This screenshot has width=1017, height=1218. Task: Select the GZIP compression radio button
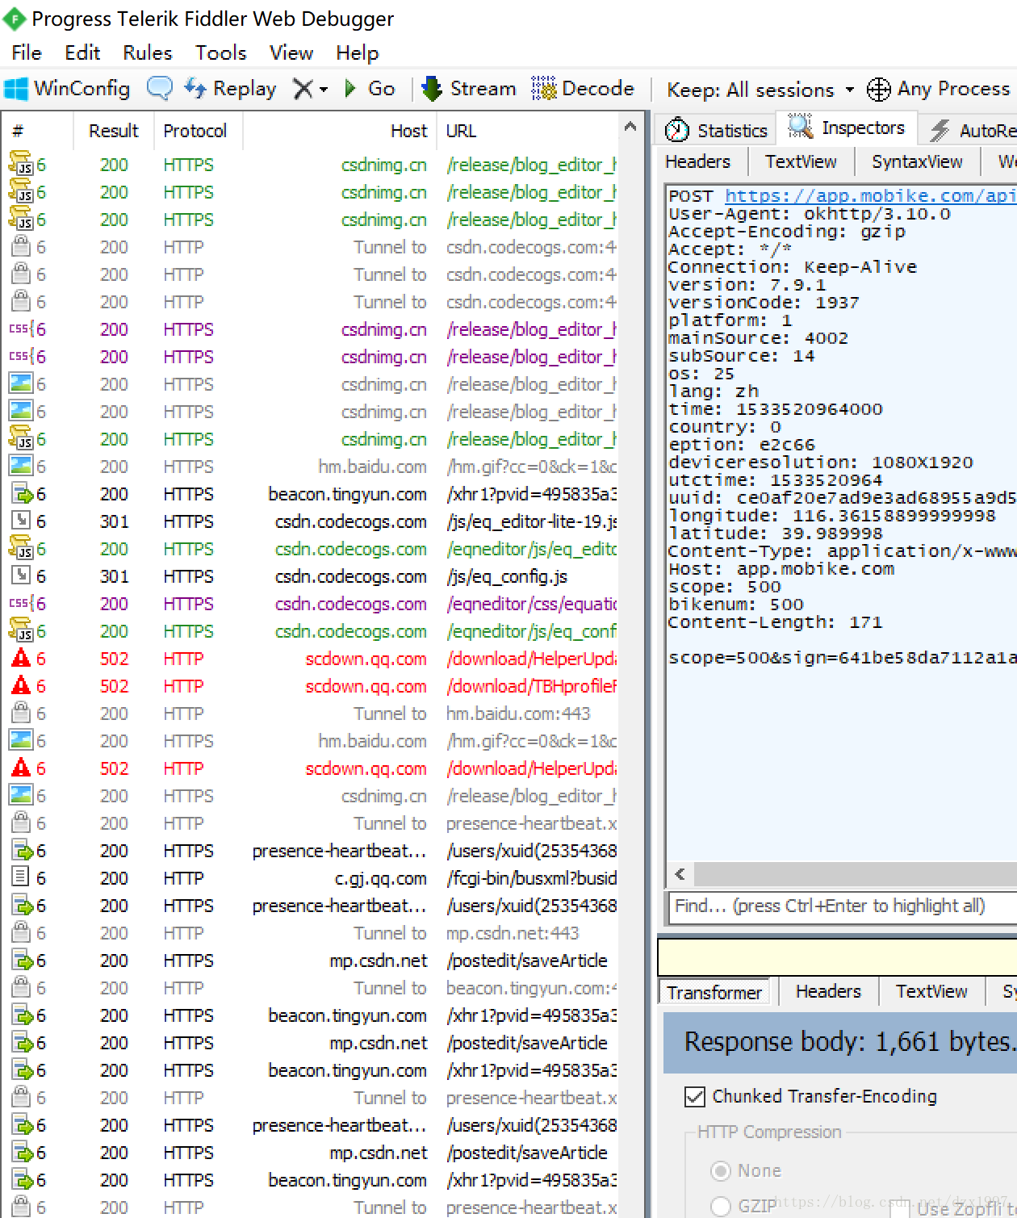click(721, 1207)
